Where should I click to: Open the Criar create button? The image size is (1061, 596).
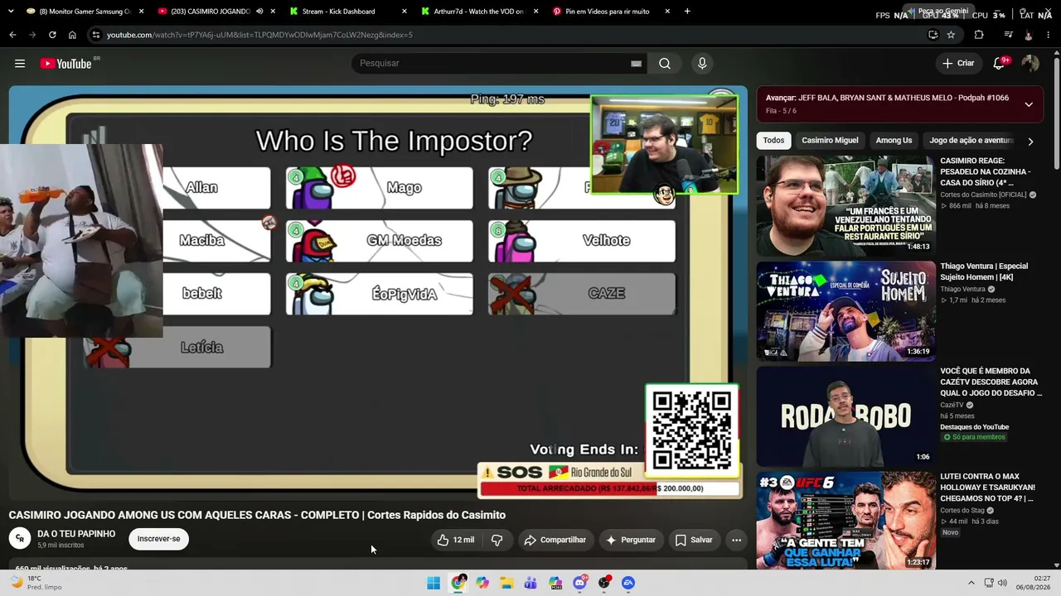pos(958,64)
